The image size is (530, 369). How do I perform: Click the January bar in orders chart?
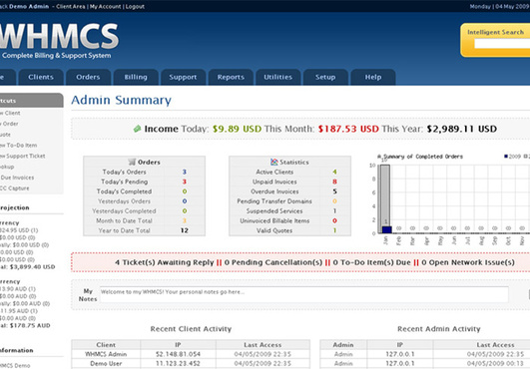click(385, 198)
